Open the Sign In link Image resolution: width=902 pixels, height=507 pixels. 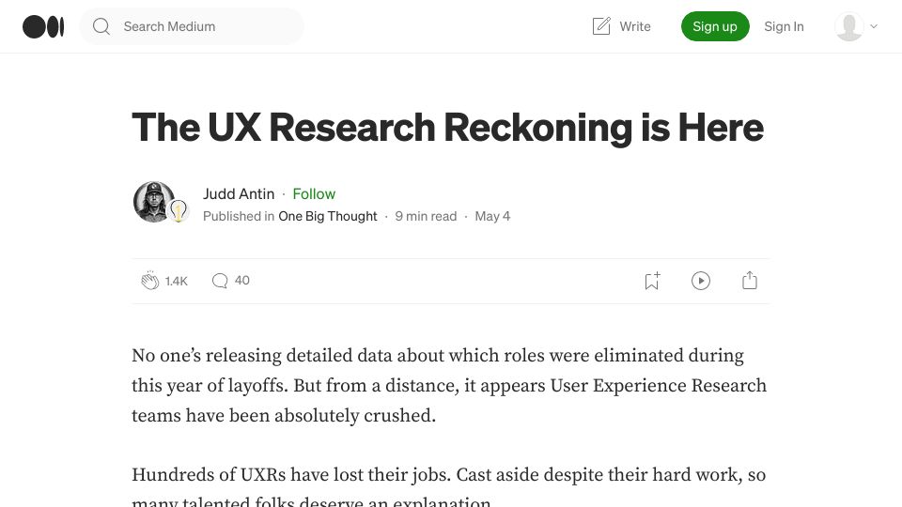click(x=784, y=26)
